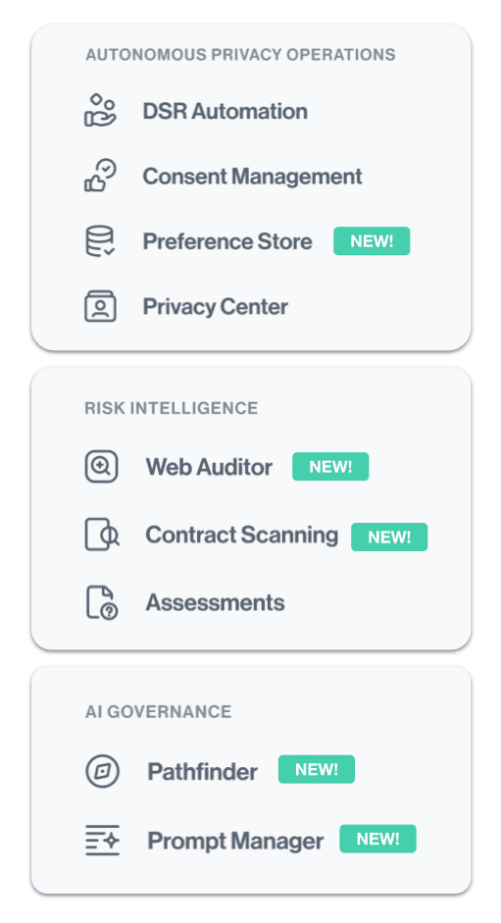Image resolution: width=501 pixels, height=923 pixels.
Task: Click the Pathfinder compass icon
Action: click(x=102, y=771)
